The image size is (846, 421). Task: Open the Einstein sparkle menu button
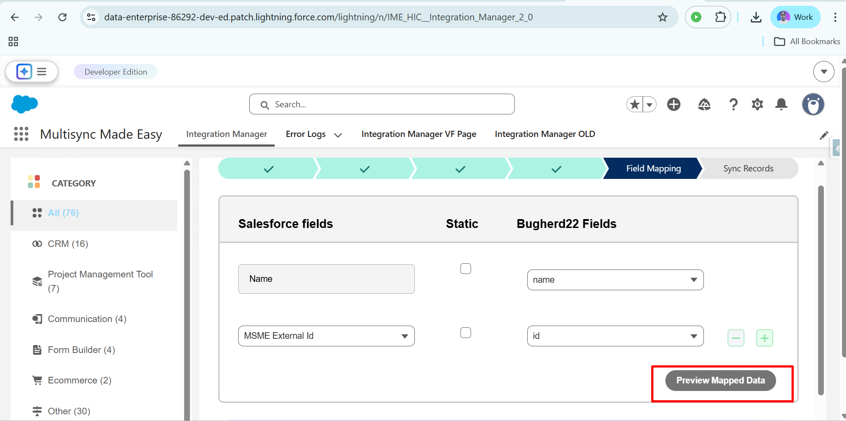click(24, 72)
